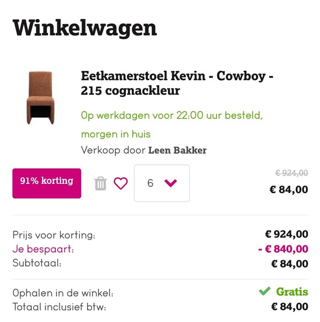Click the € 84,00 item price
This screenshot has width=320, height=322.
[289, 189]
